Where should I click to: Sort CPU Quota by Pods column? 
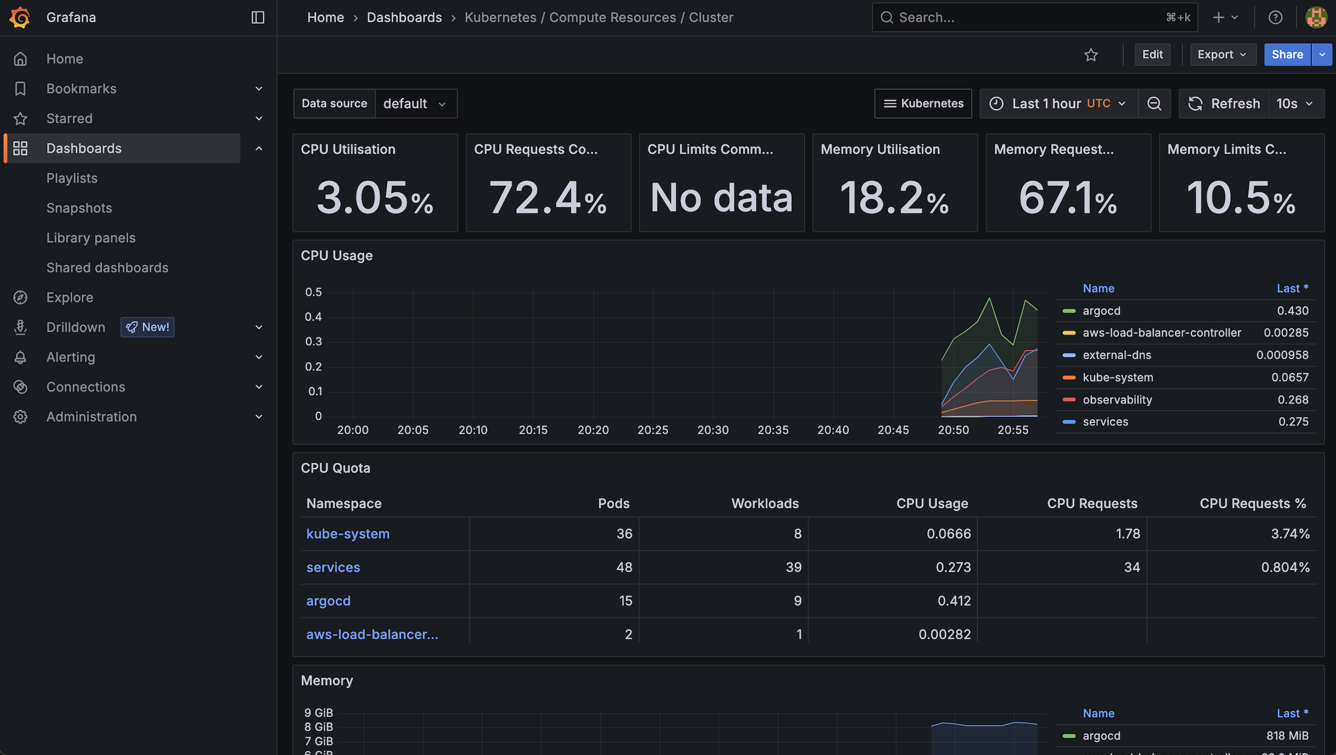click(614, 504)
